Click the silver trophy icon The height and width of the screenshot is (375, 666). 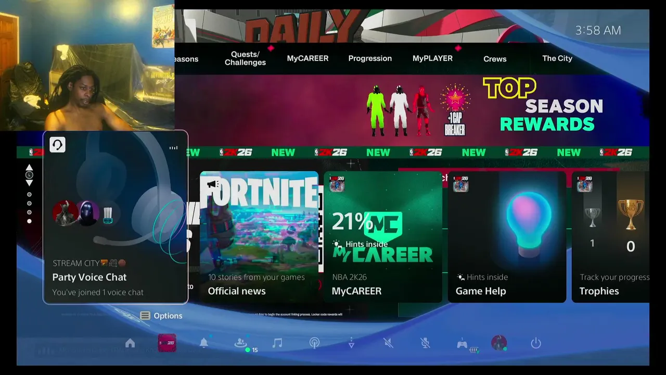point(592,217)
